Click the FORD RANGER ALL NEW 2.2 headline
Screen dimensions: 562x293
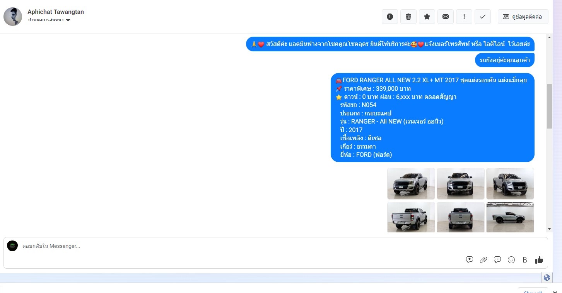click(x=431, y=80)
